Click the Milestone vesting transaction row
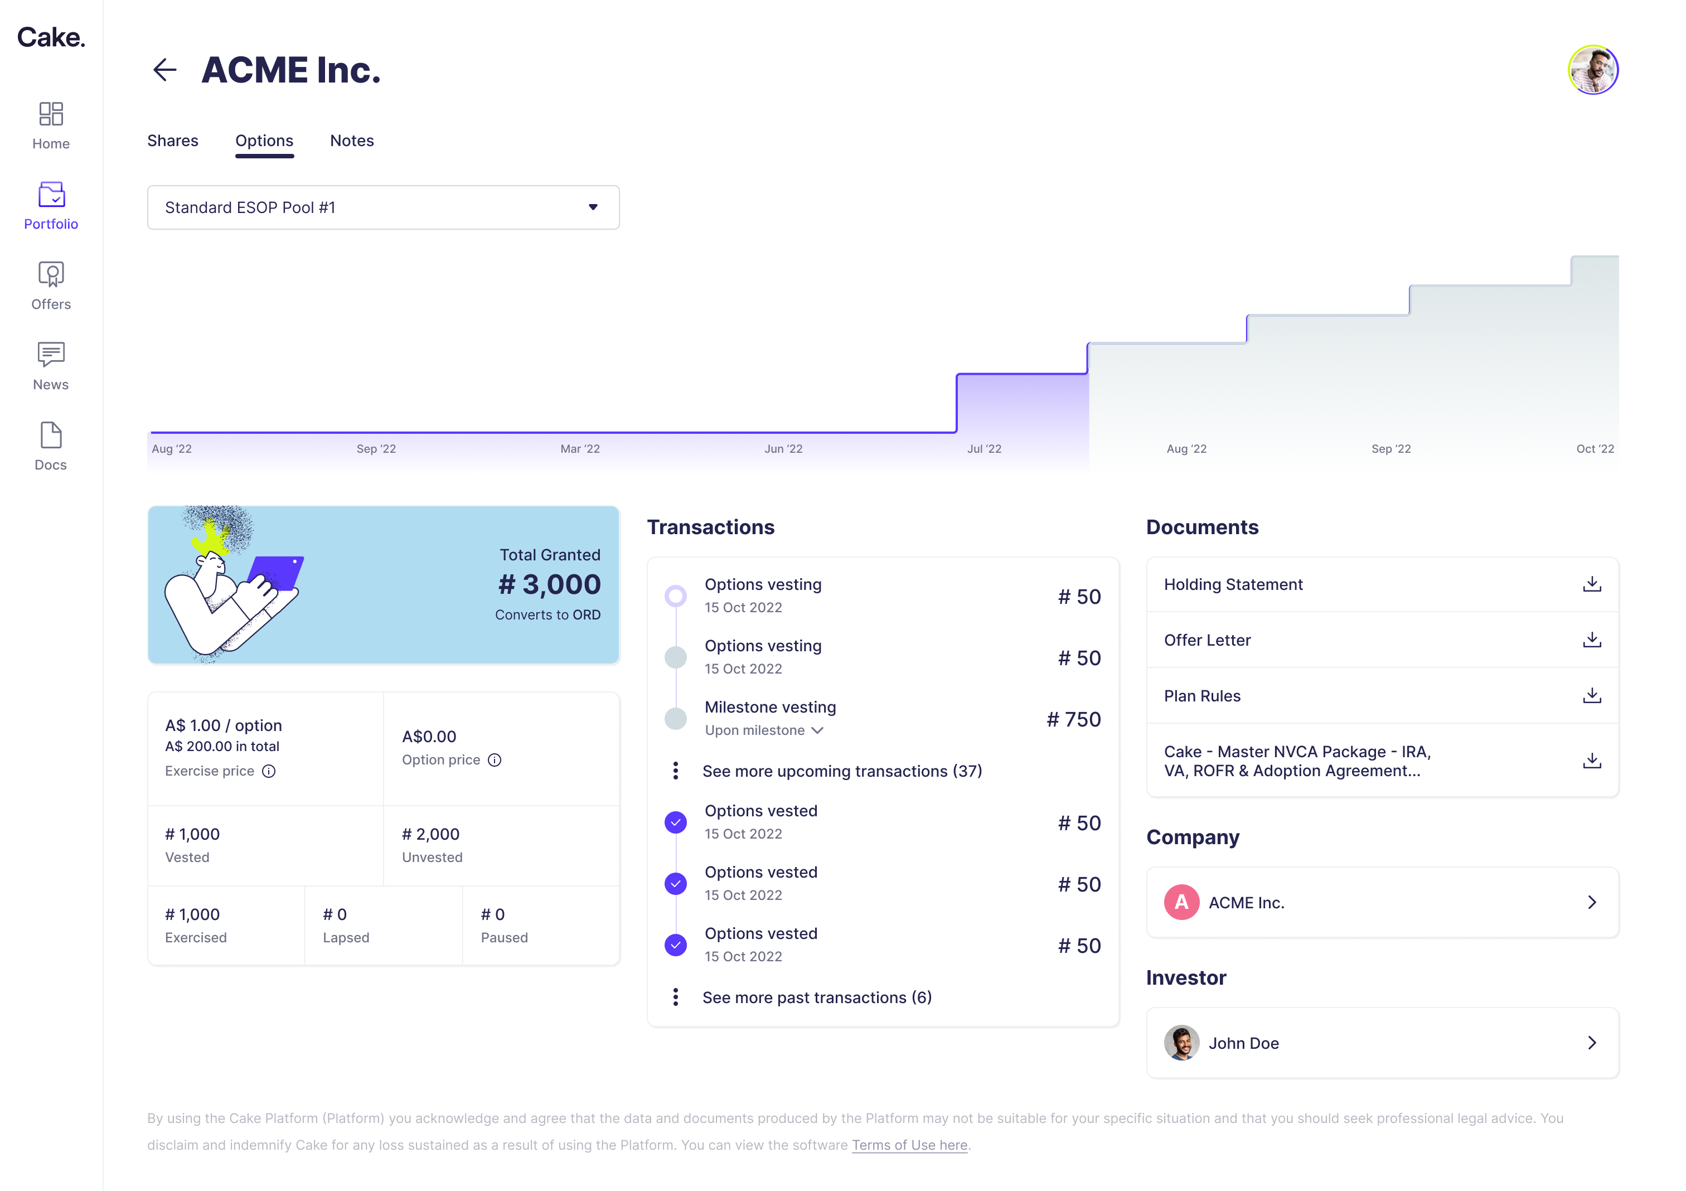Viewport: 1686px width, 1191px height. [883, 719]
